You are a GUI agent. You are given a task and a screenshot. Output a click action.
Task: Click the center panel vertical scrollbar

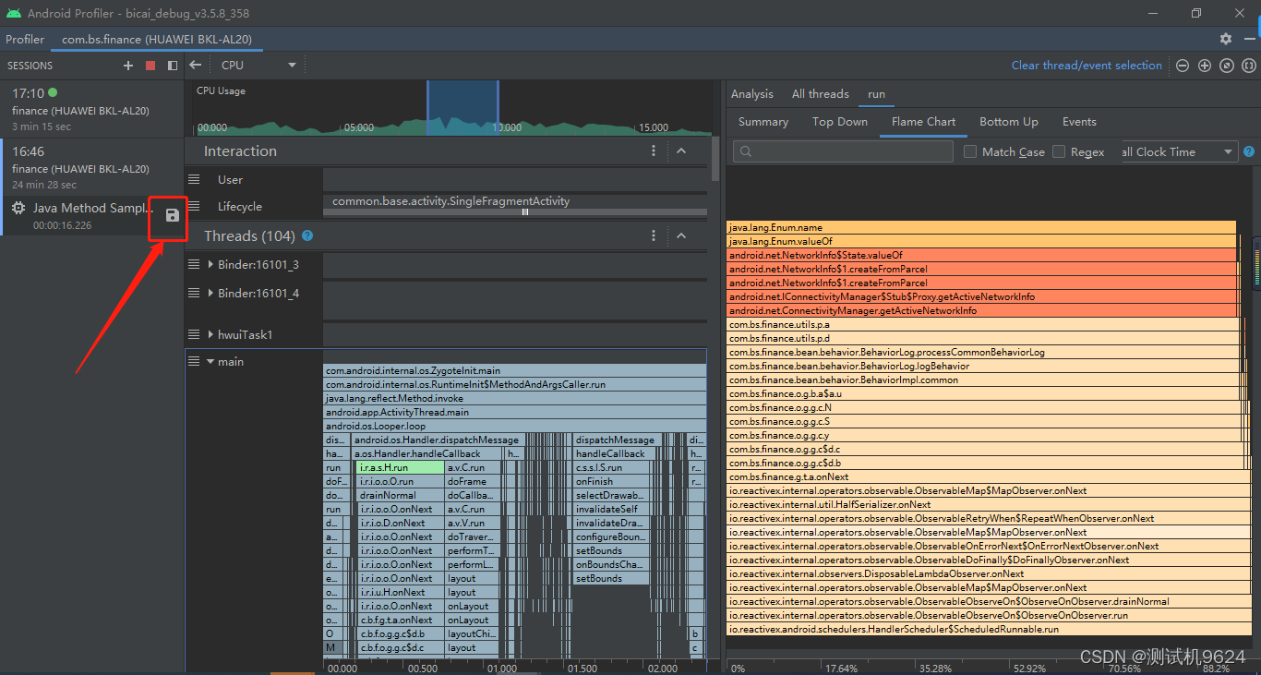tap(715, 159)
